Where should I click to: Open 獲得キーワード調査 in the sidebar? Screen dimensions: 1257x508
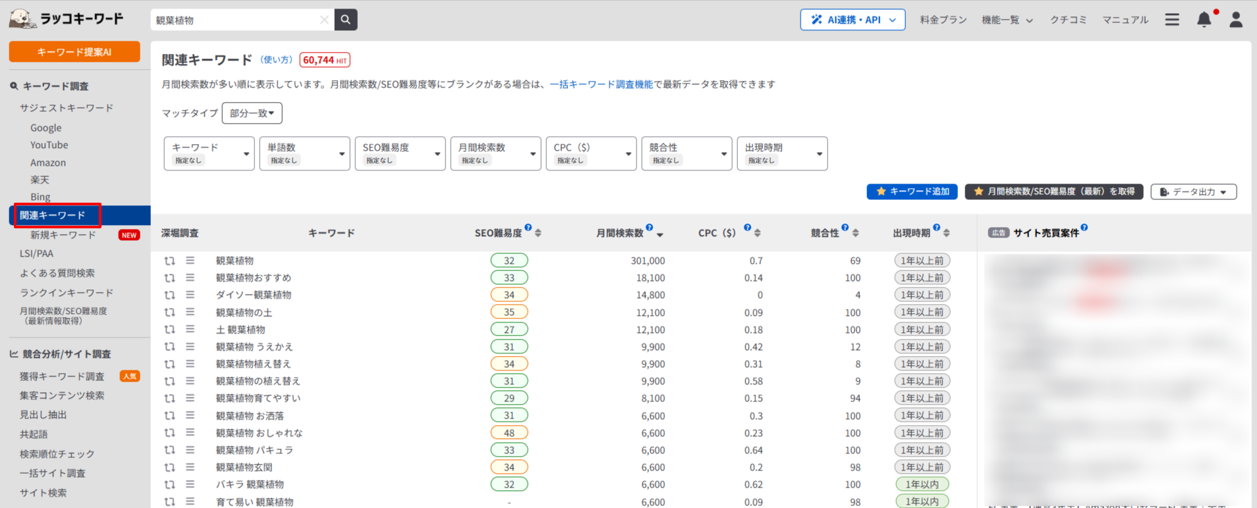62,376
